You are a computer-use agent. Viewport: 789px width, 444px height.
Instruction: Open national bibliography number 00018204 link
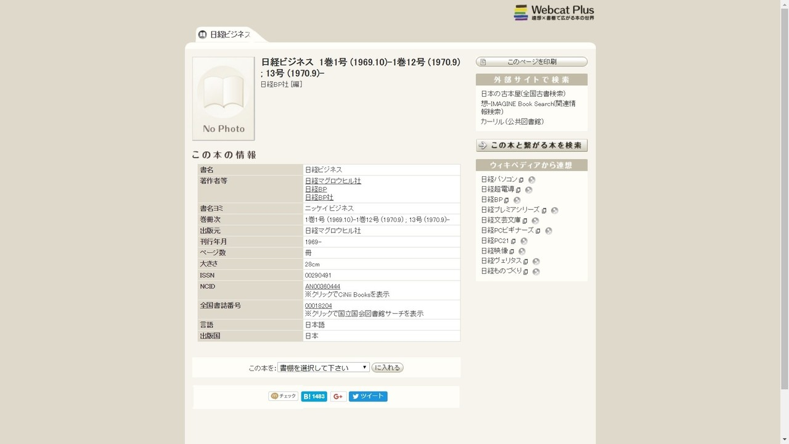pos(318,305)
